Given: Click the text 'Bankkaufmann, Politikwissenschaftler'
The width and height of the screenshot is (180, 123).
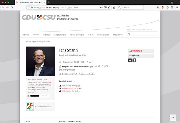Looking at the screenshot, I should 79,74.
